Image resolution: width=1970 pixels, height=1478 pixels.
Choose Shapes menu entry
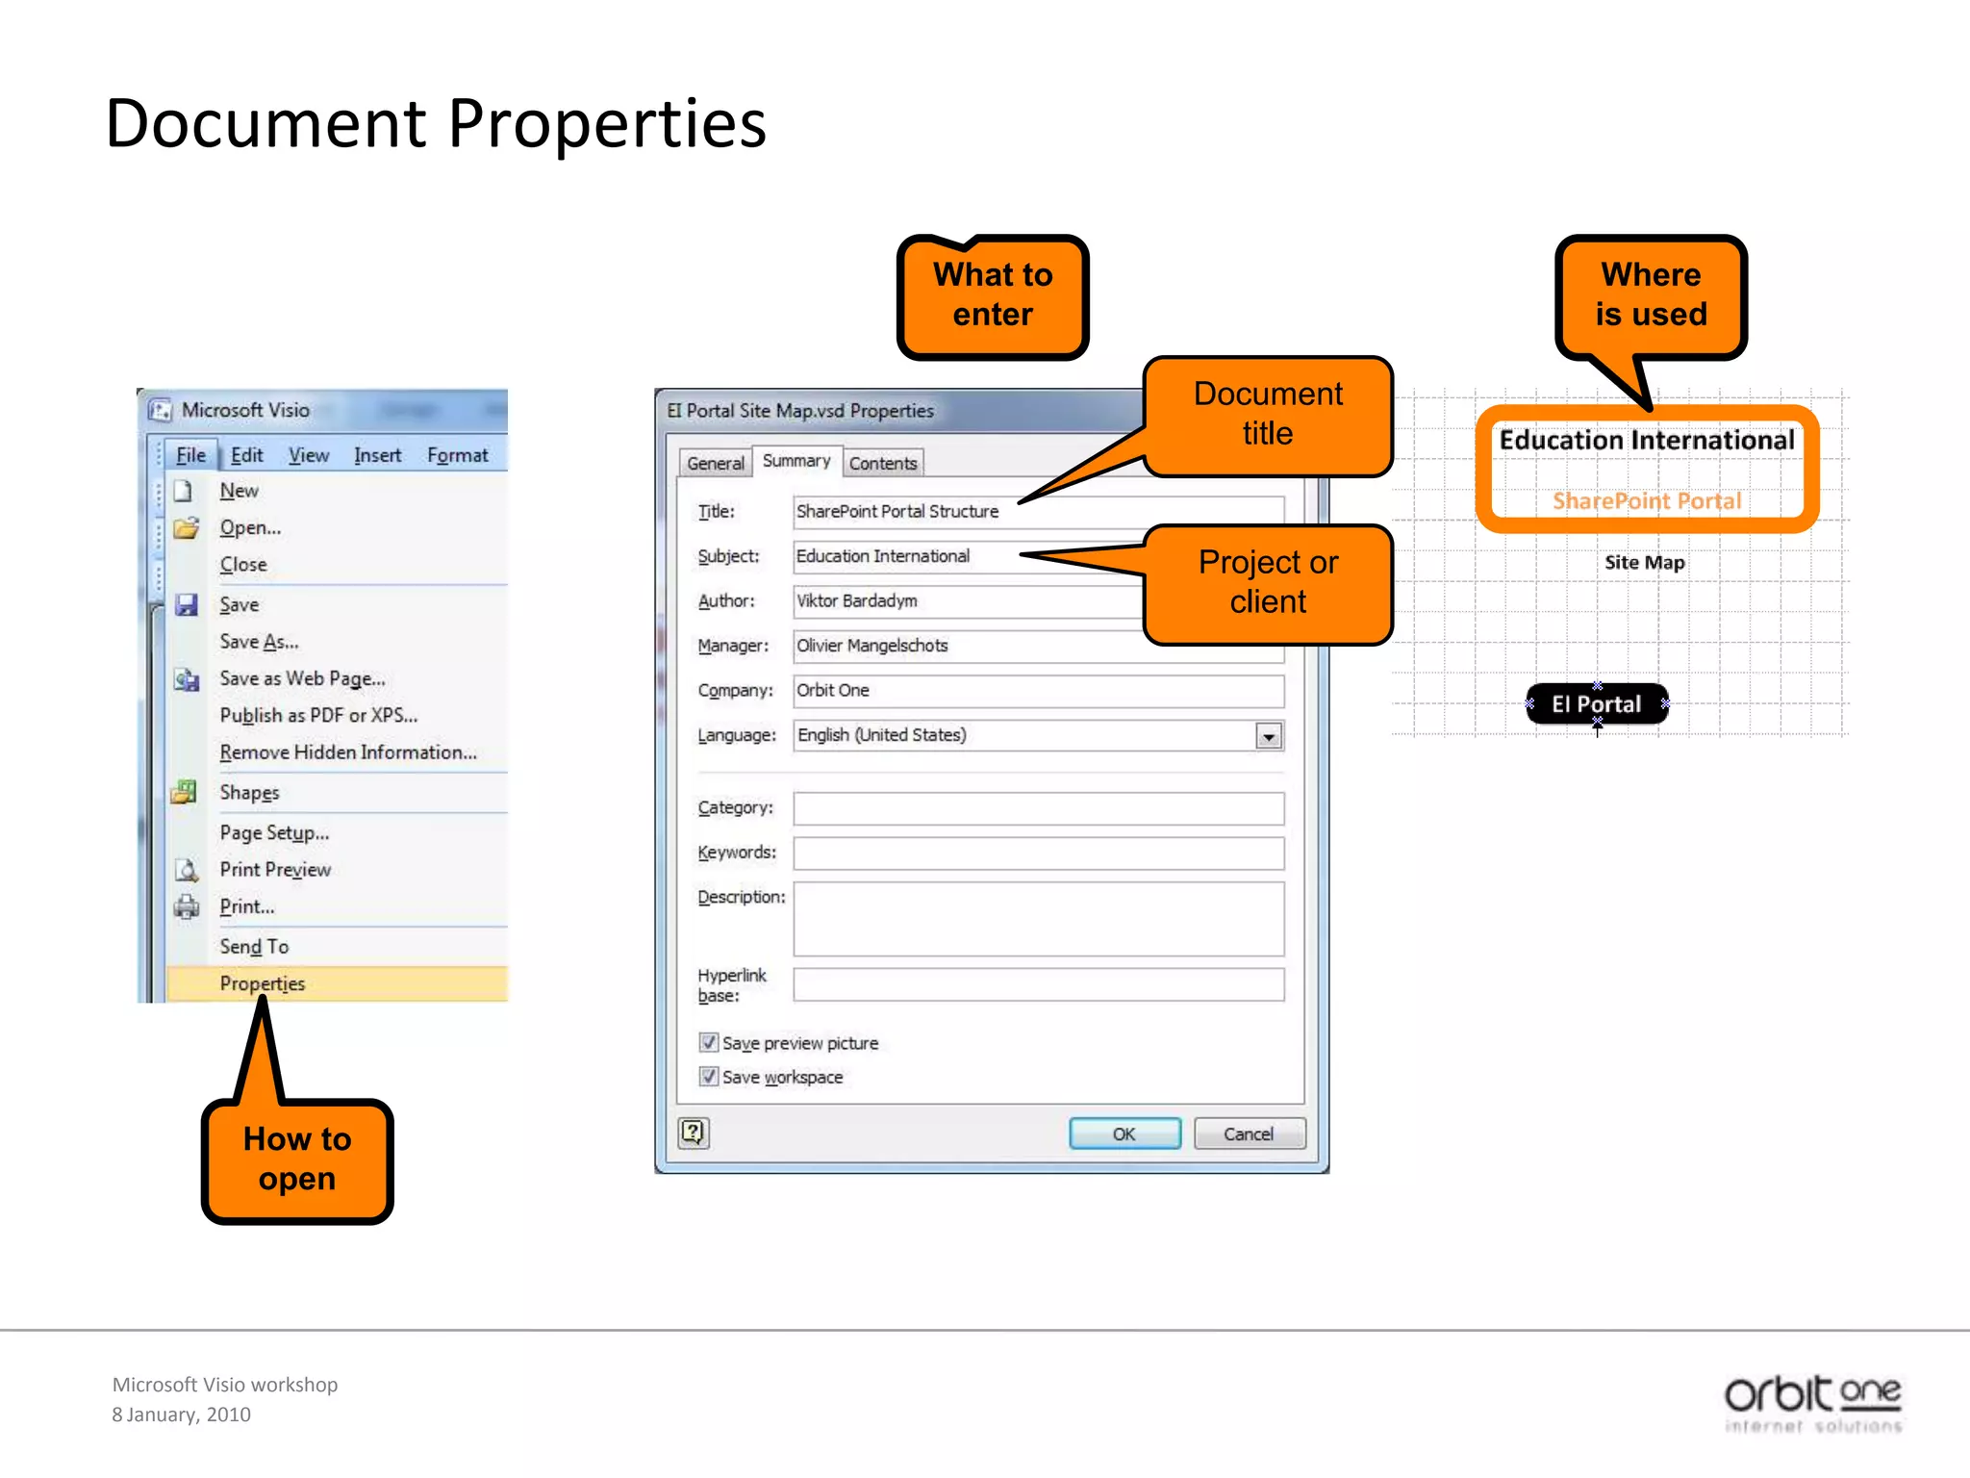point(337,793)
